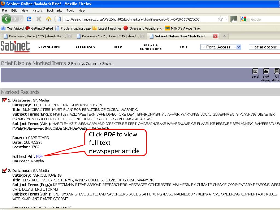Click the icon right of the address bar
This screenshot has height=210, width=280.
234,19
